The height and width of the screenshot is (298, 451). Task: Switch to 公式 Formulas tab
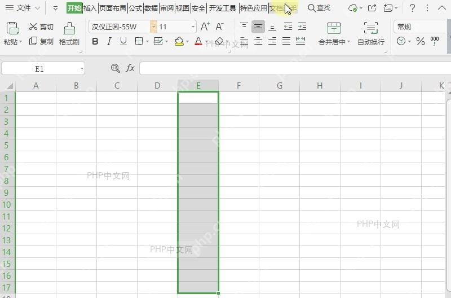point(135,8)
